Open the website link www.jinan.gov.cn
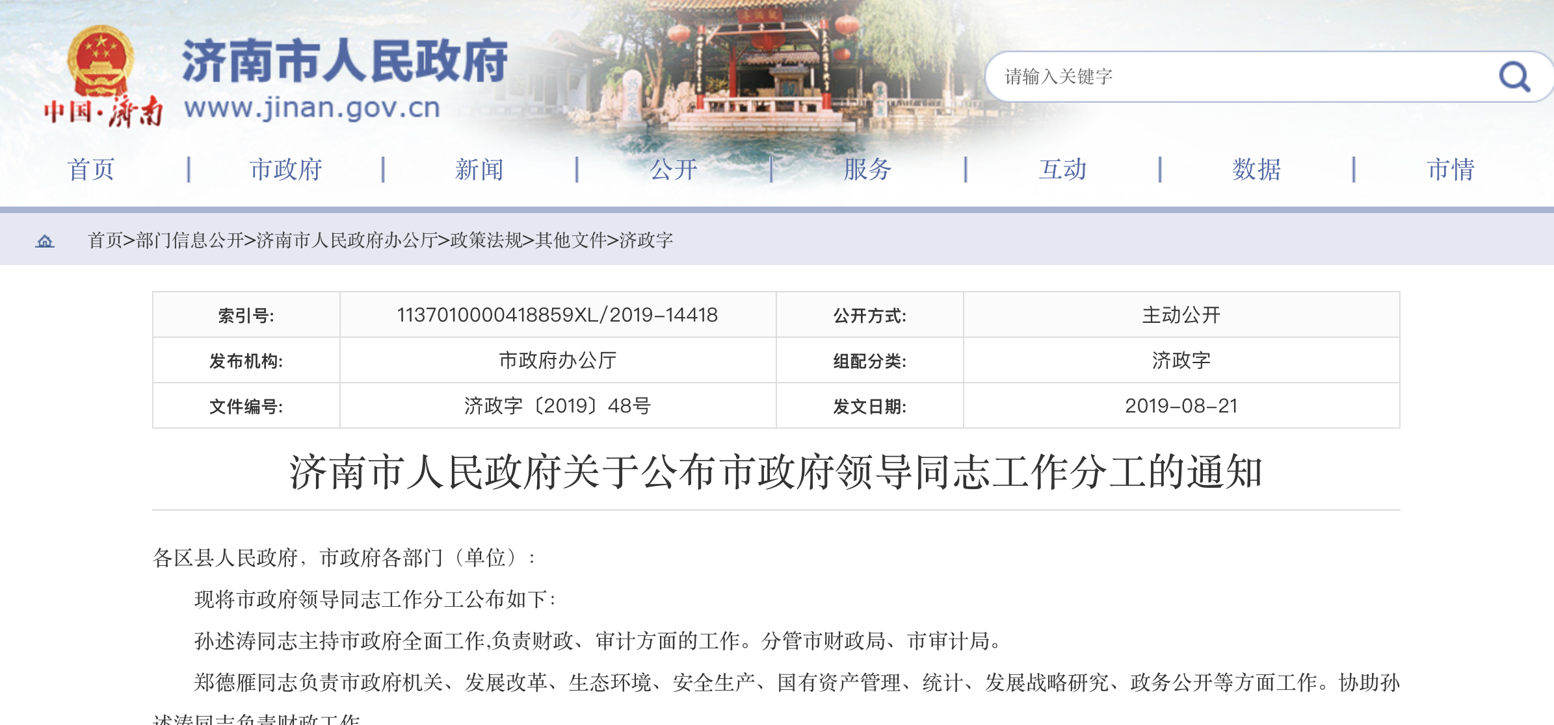Screen dimensions: 1554x725 pos(312,109)
